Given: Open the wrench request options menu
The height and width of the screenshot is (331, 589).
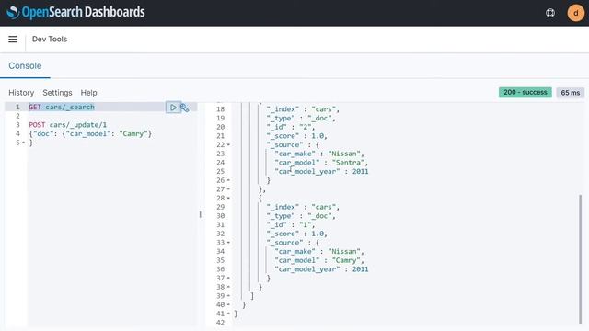Looking at the screenshot, I should click(x=184, y=108).
